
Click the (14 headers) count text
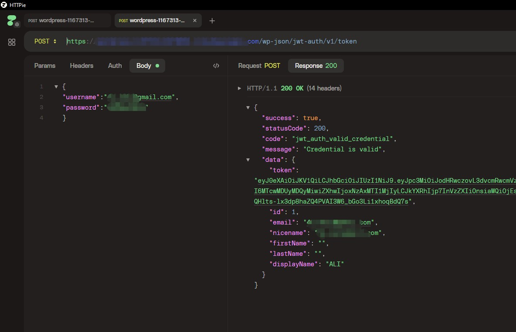pos(324,88)
